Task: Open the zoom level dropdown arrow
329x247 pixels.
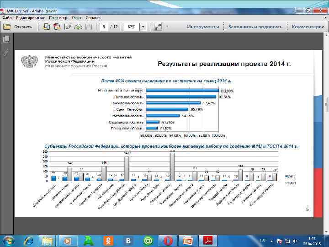Action: coord(143,27)
